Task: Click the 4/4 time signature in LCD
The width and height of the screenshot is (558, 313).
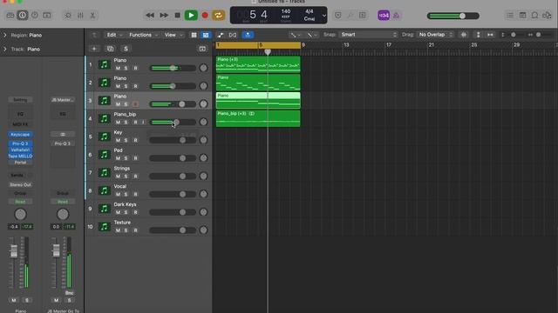Action: 310,11
